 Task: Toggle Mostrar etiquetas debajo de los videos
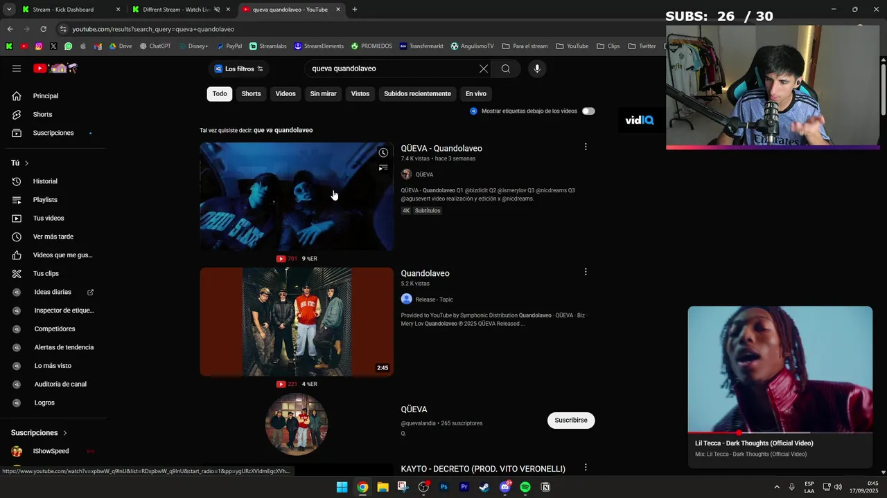[588, 111]
